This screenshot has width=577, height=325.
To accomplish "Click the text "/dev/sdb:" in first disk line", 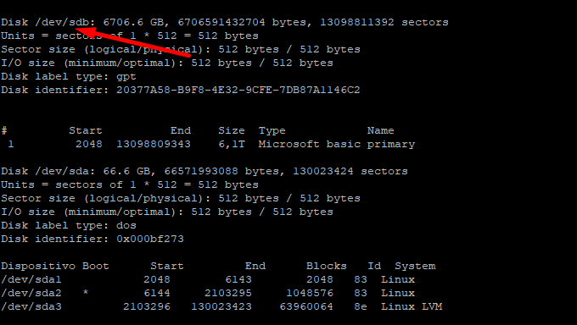I will click(x=65, y=22).
